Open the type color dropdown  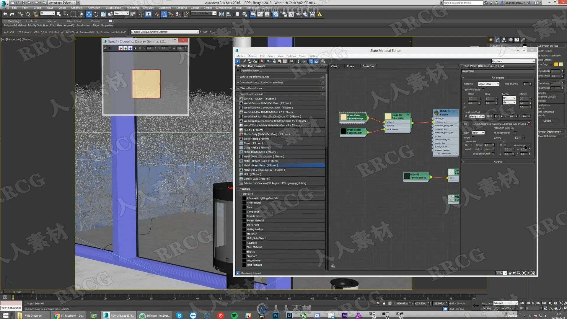[478, 133]
